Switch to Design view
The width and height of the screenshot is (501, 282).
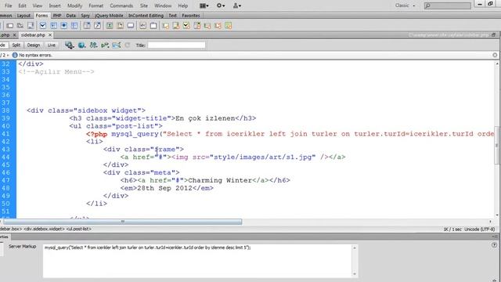[x=34, y=45]
